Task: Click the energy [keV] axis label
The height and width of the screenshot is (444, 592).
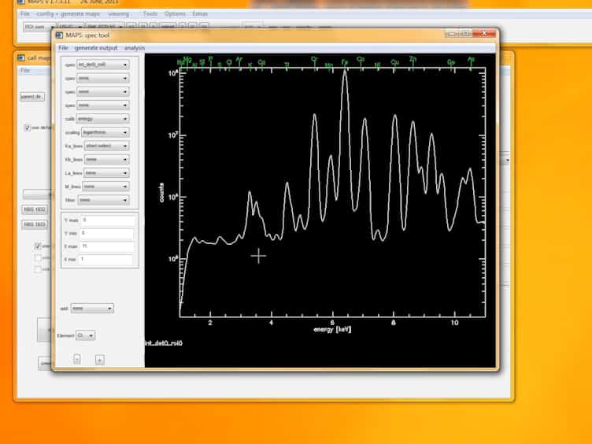Action: pyautogui.click(x=332, y=330)
